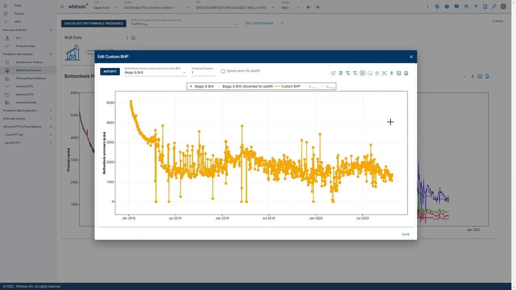Click the feedback chat icon in top bar
Screen dimensions: 516x290
coord(457,7)
